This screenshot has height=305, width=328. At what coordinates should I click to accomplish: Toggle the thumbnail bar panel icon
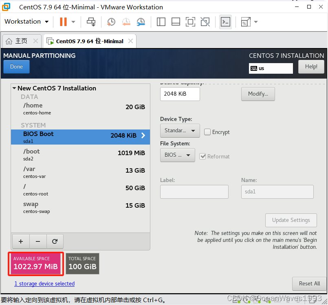point(176,22)
